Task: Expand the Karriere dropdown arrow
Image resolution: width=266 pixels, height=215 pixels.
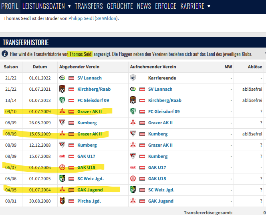Action: [x=208, y=6]
